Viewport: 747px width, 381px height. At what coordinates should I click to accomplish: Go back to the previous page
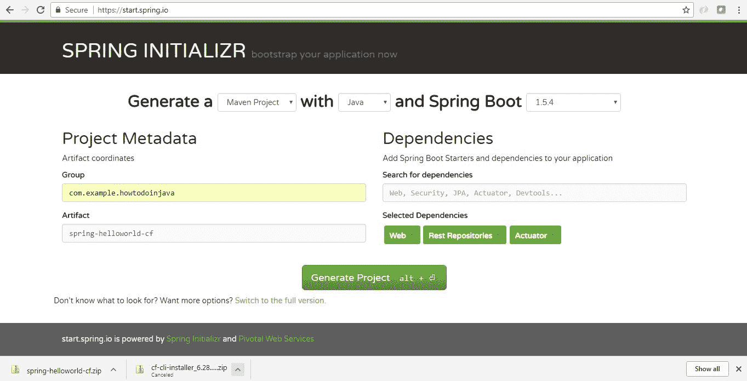tap(10, 10)
